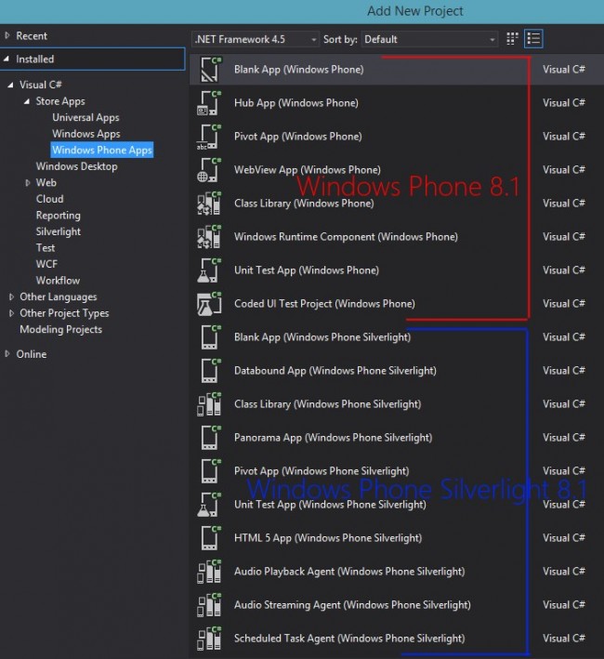
Task: Open the .NET Framework 4.5 version dropdown
Action: [256, 39]
